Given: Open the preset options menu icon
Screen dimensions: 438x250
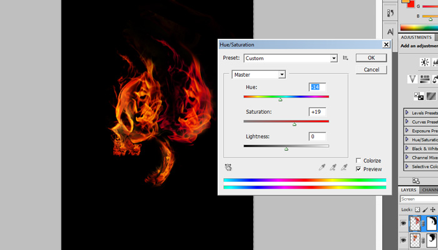Looking at the screenshot, I should 345,58.
